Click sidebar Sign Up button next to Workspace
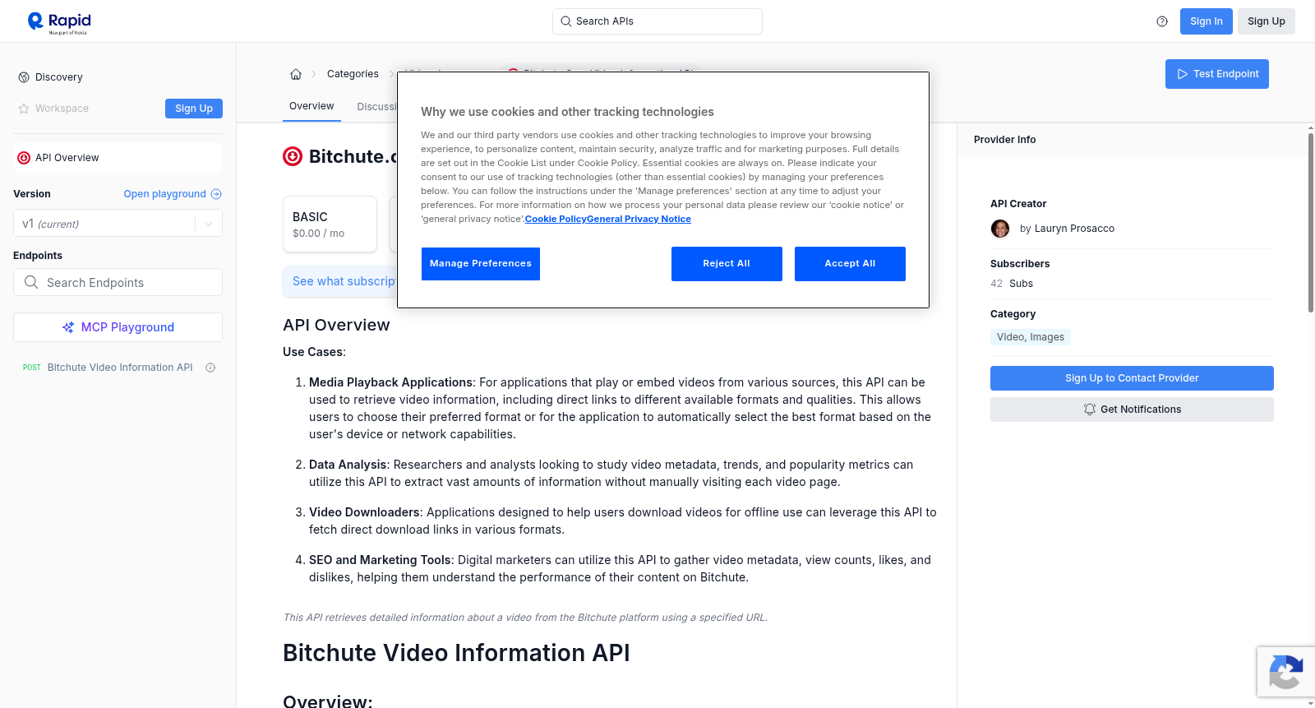This screenshot has height=708, width=1315. click(194, 109)
